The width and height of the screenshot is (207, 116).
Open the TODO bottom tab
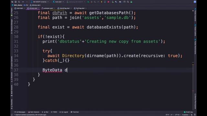54,112
